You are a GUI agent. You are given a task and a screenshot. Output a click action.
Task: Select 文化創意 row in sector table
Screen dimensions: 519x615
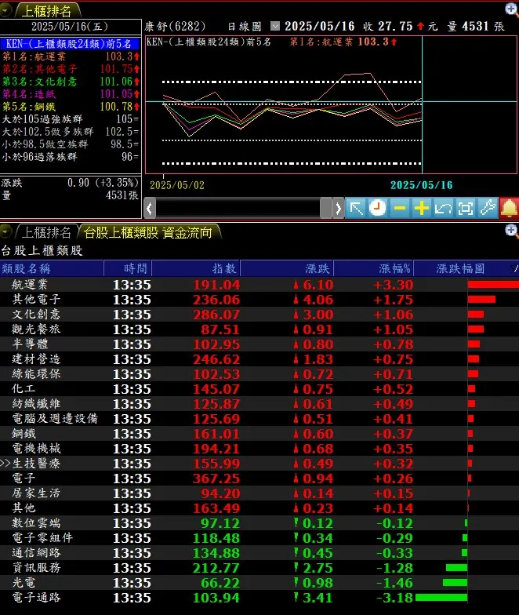(259, 314)
